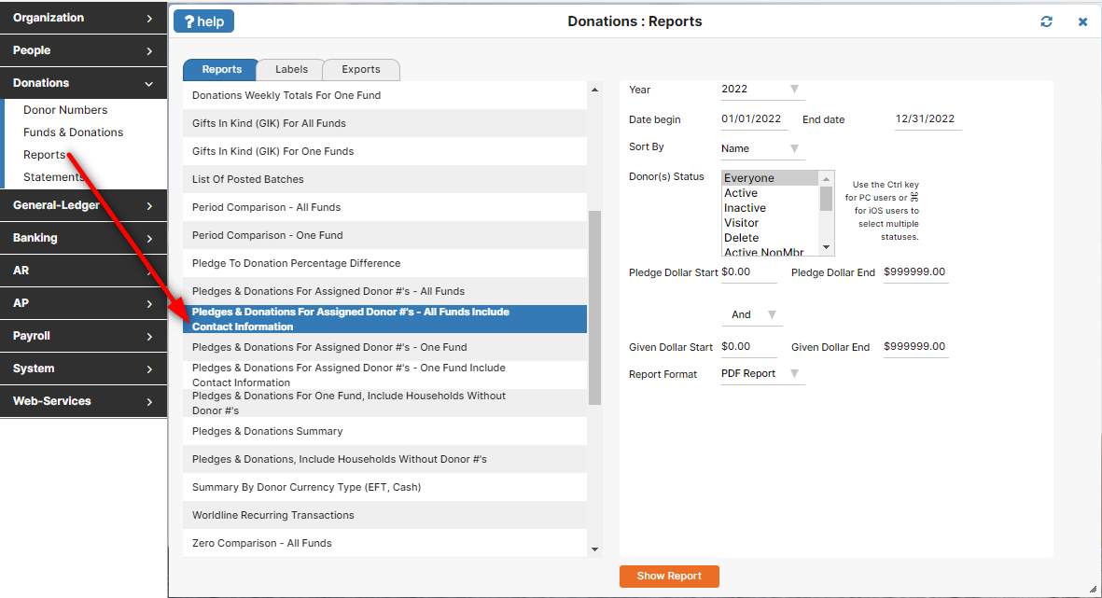Expand the Banking menu
This screenshot has width=1102, height=598.
pos(83,238)
